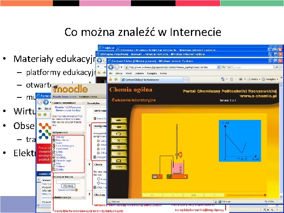284x213 pixels.
Task: Open the Ulubione menu
Action: coord(139,73)
